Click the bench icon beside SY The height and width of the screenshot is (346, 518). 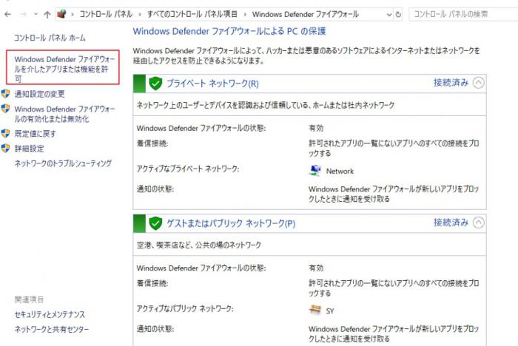315,310
